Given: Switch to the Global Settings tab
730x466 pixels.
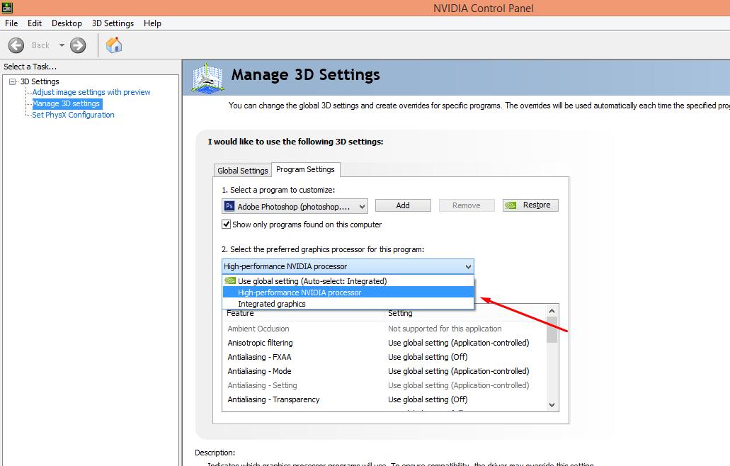Looking at the screenshot, I should (x=243, y=171).
